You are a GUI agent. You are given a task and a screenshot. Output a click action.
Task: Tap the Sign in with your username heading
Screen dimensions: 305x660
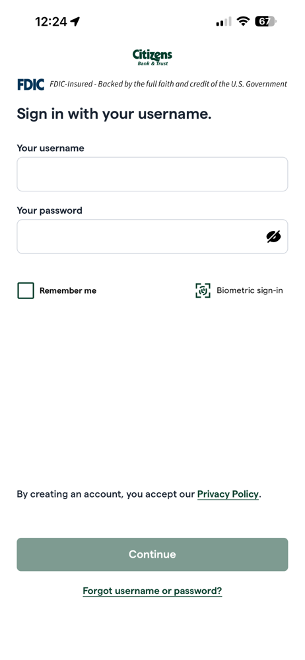[114, 114]
